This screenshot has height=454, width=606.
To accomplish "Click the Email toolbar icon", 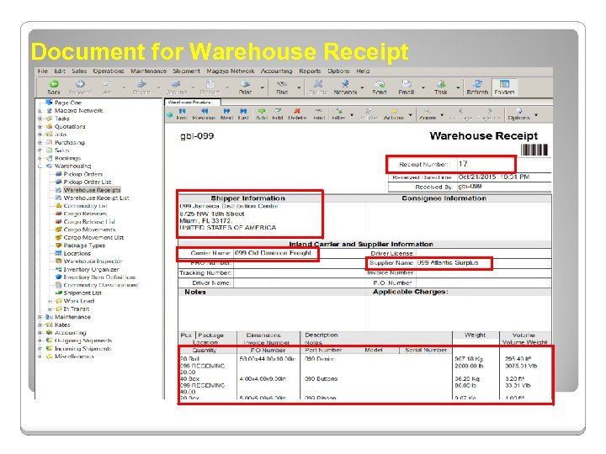I will coord(407,87).
